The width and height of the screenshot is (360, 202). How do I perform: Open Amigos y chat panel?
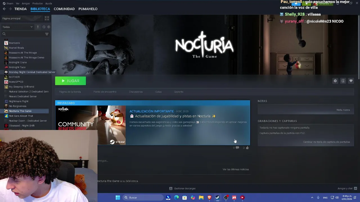pos(347,189)
